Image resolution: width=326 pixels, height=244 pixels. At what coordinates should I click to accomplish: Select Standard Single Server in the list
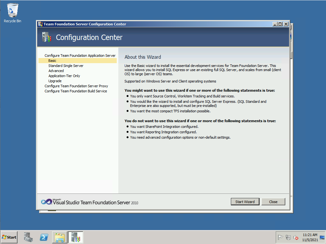[66, 66]
